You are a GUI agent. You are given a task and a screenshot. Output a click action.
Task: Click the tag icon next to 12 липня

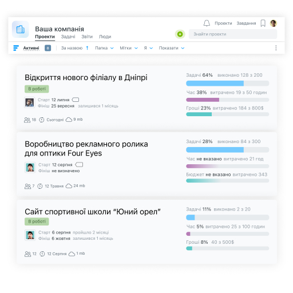click(76, 100)
